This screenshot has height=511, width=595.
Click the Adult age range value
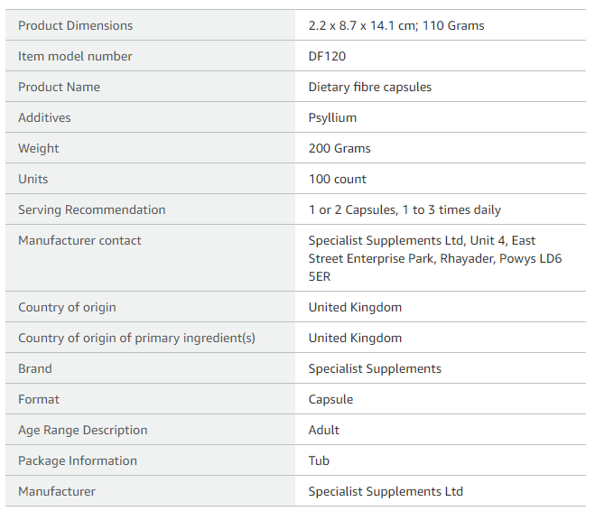[323, 430]
